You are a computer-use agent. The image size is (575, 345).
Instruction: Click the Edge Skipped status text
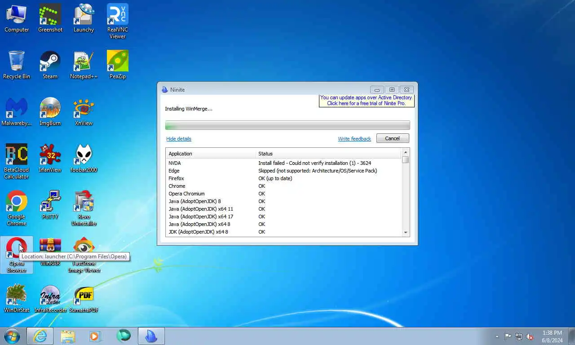[x=318, y=171]
